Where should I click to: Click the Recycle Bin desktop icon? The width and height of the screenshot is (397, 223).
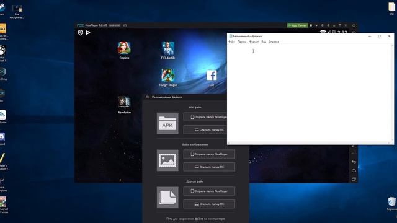[x=391, y=203]
